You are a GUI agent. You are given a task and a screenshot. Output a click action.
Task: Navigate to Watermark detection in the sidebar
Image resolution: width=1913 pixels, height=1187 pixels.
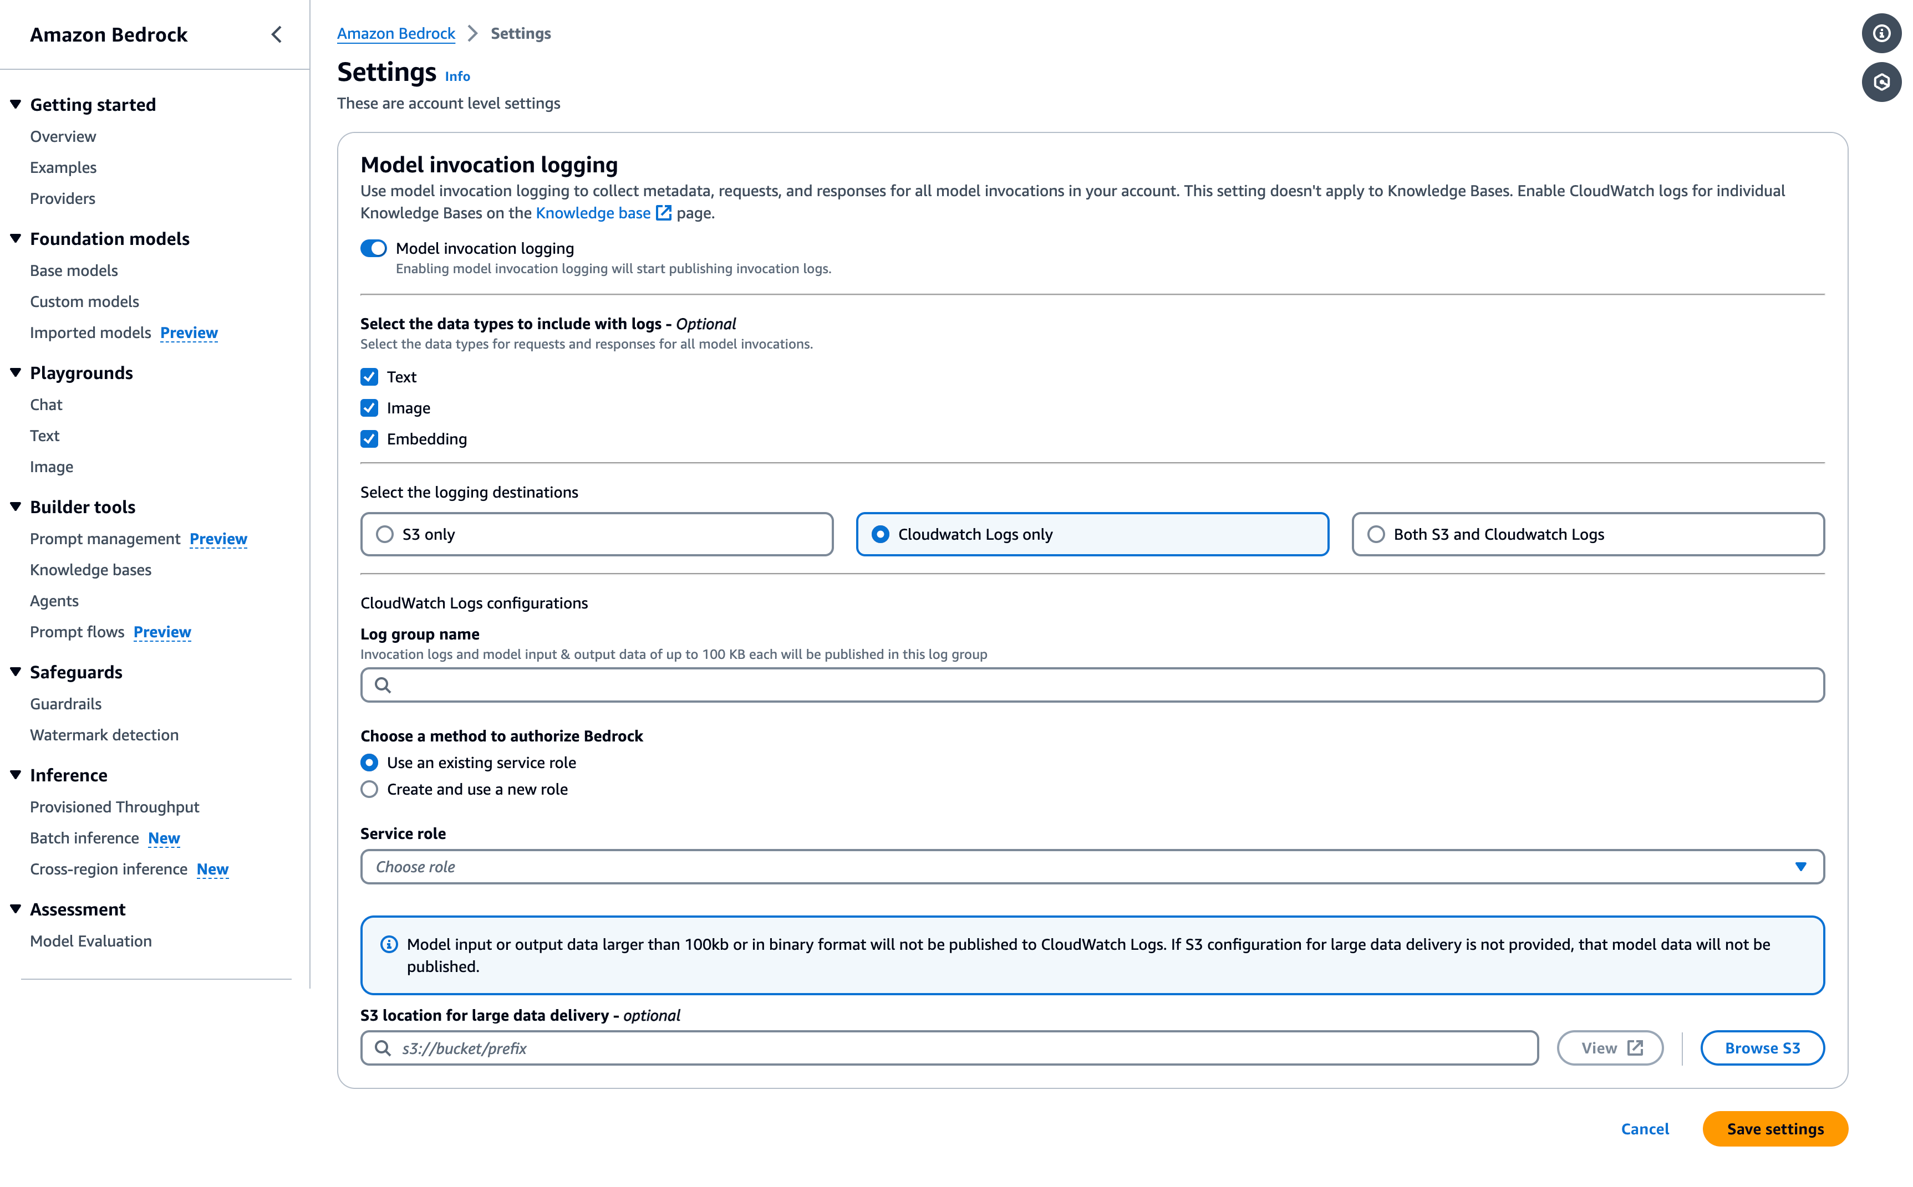(x=104, y=735)
